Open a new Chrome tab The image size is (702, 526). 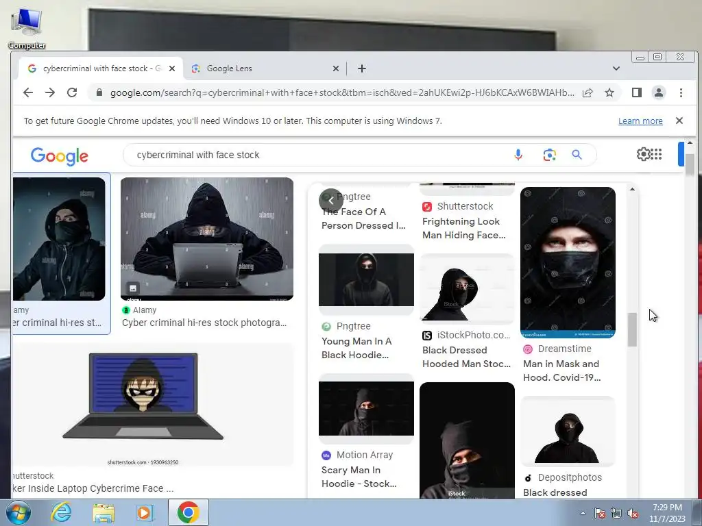tap(362, 68)
